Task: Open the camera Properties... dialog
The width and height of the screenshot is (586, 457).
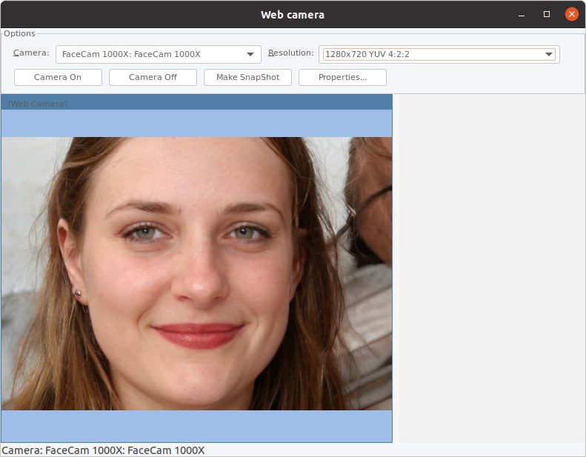Action: [342, 77]
